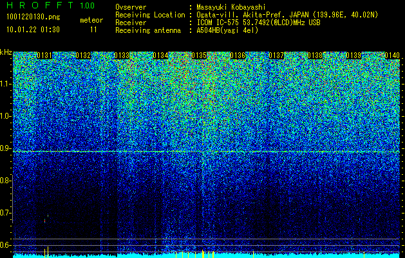The height and width of the screenshot is (258, 405).
Task: Click the Receiver field label
Action: click(131, 23)
